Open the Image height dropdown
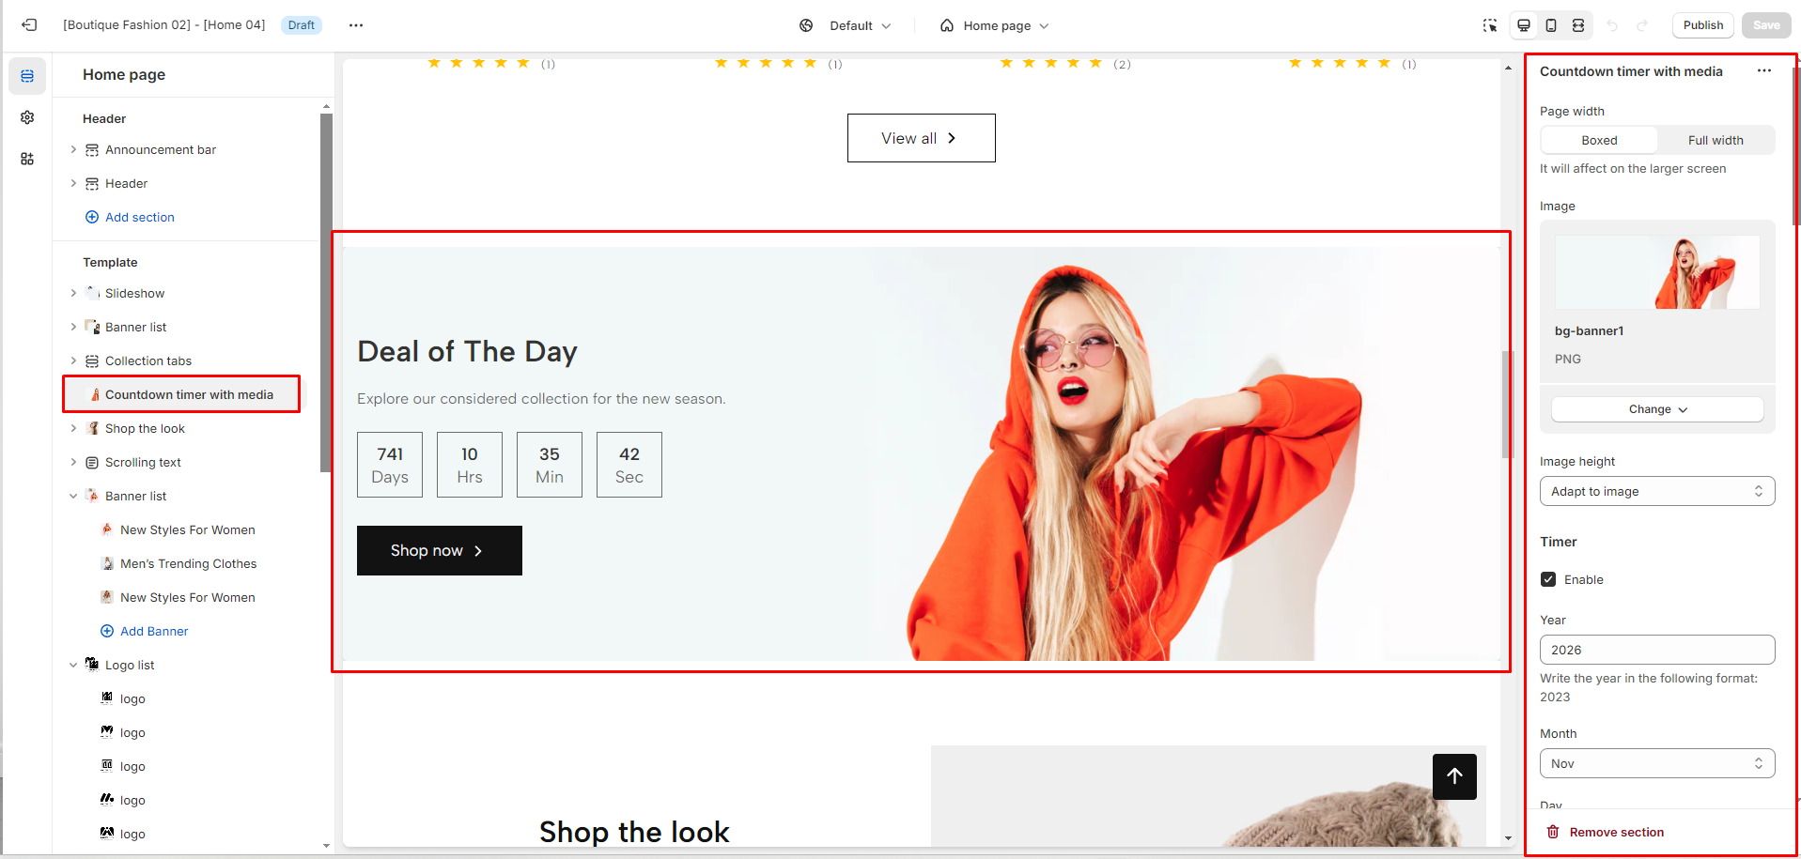This screenshot has width=1801, height=859. coord(1657,491)
